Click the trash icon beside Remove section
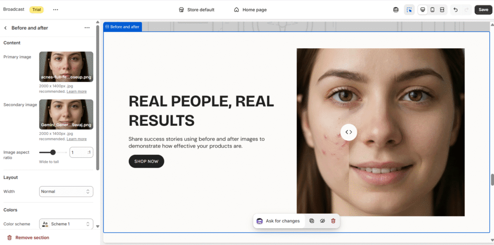The image size is (494, 245). coord(10,237)
